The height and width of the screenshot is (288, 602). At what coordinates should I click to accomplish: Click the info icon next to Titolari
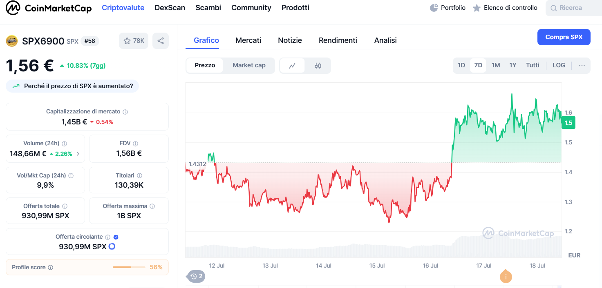click(x=140, y=175)
